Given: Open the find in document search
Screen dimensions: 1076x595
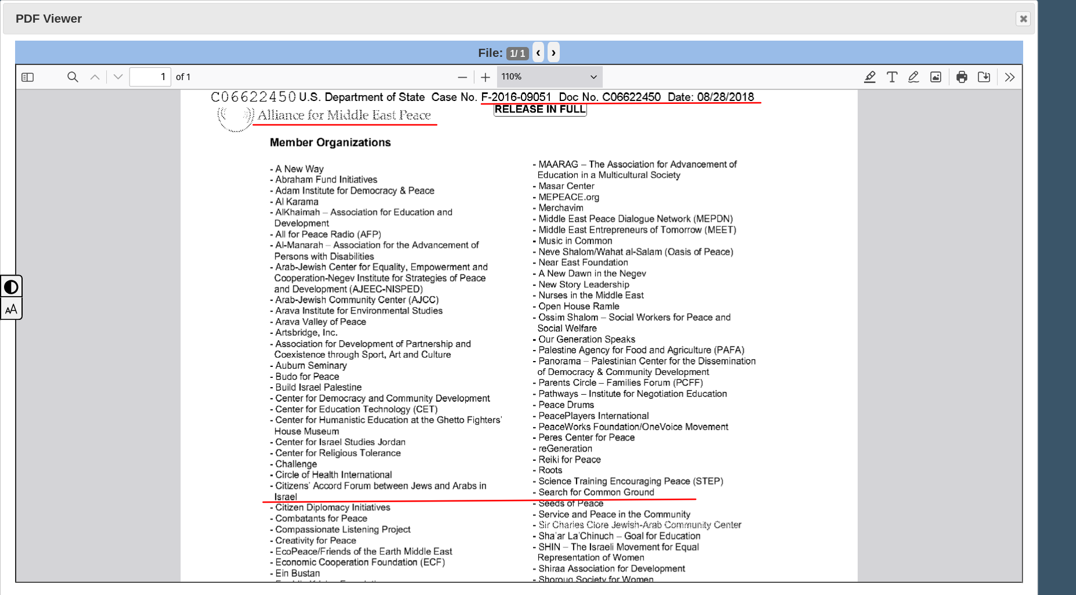Looking at the screenshot, I should [73, 77].
